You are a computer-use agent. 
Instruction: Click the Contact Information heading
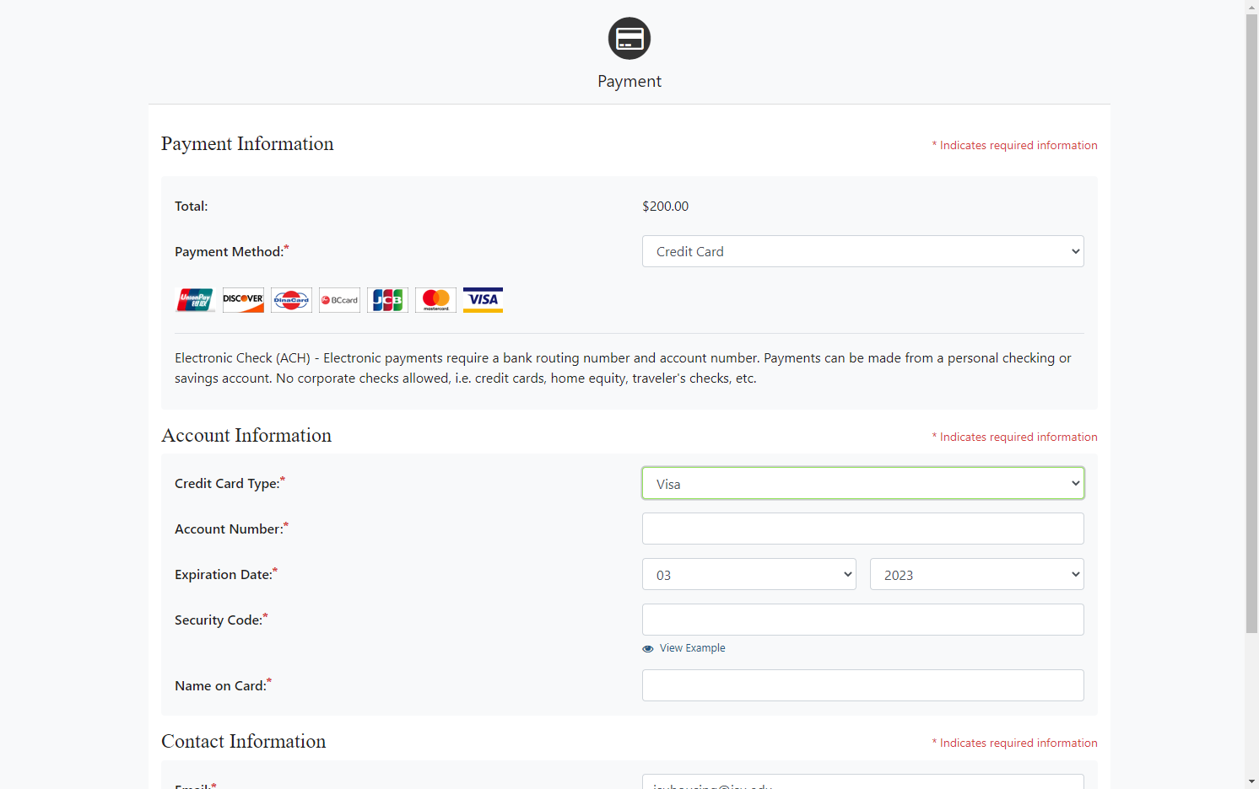coord(243,742)
